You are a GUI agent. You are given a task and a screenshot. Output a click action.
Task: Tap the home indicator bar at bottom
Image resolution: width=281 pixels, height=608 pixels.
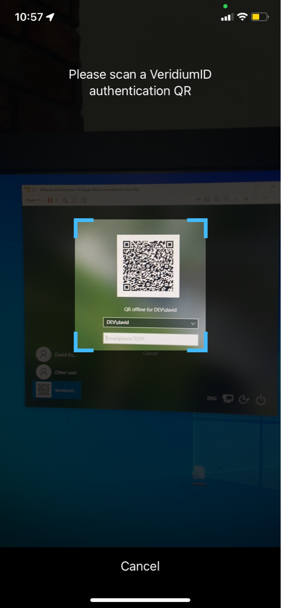click(x=140, y=600)
